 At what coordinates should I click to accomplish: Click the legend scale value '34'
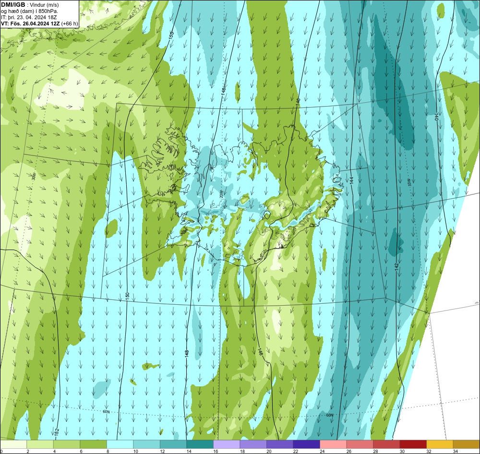pyautogui.click(x=455, y=451)
